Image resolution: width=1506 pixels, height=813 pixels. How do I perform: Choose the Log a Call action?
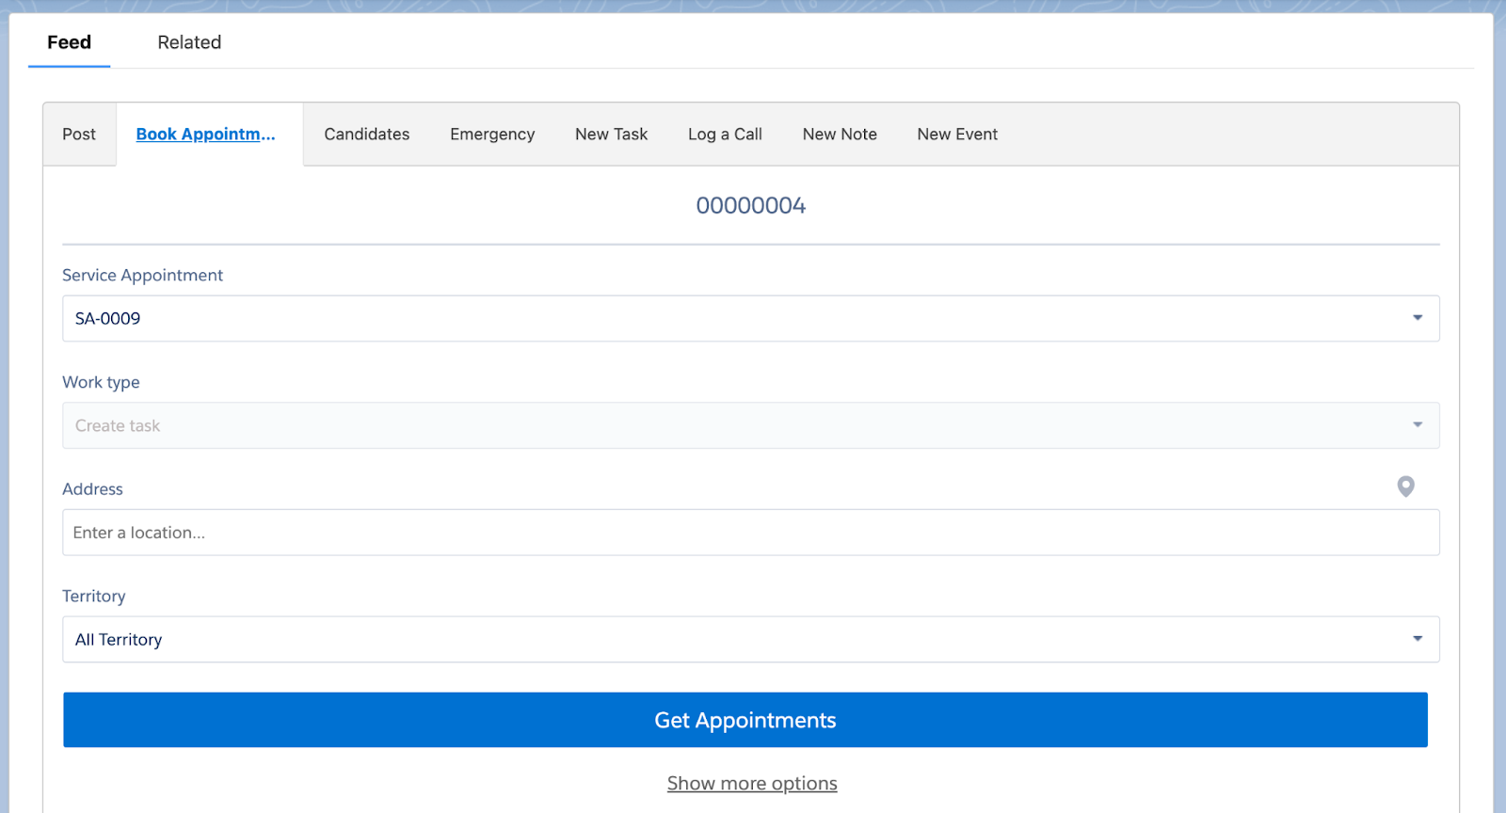coord(725,135)
